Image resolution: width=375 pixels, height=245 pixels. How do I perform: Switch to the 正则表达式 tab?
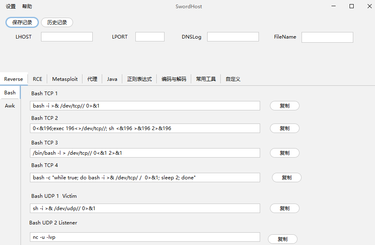click(x=139, y=79)
